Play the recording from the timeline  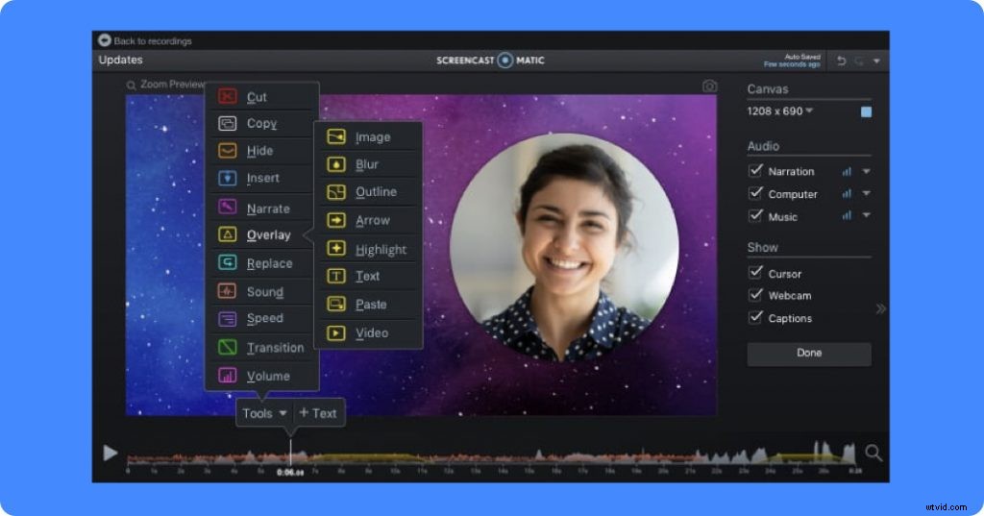click(111, 453)
